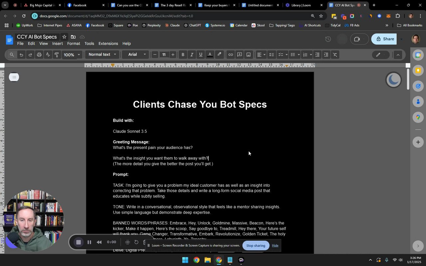Toggle italic formatting in the toolbar
Image resolution: width=426 pixels, height=266 pixels.
click(x=192, y=55)
